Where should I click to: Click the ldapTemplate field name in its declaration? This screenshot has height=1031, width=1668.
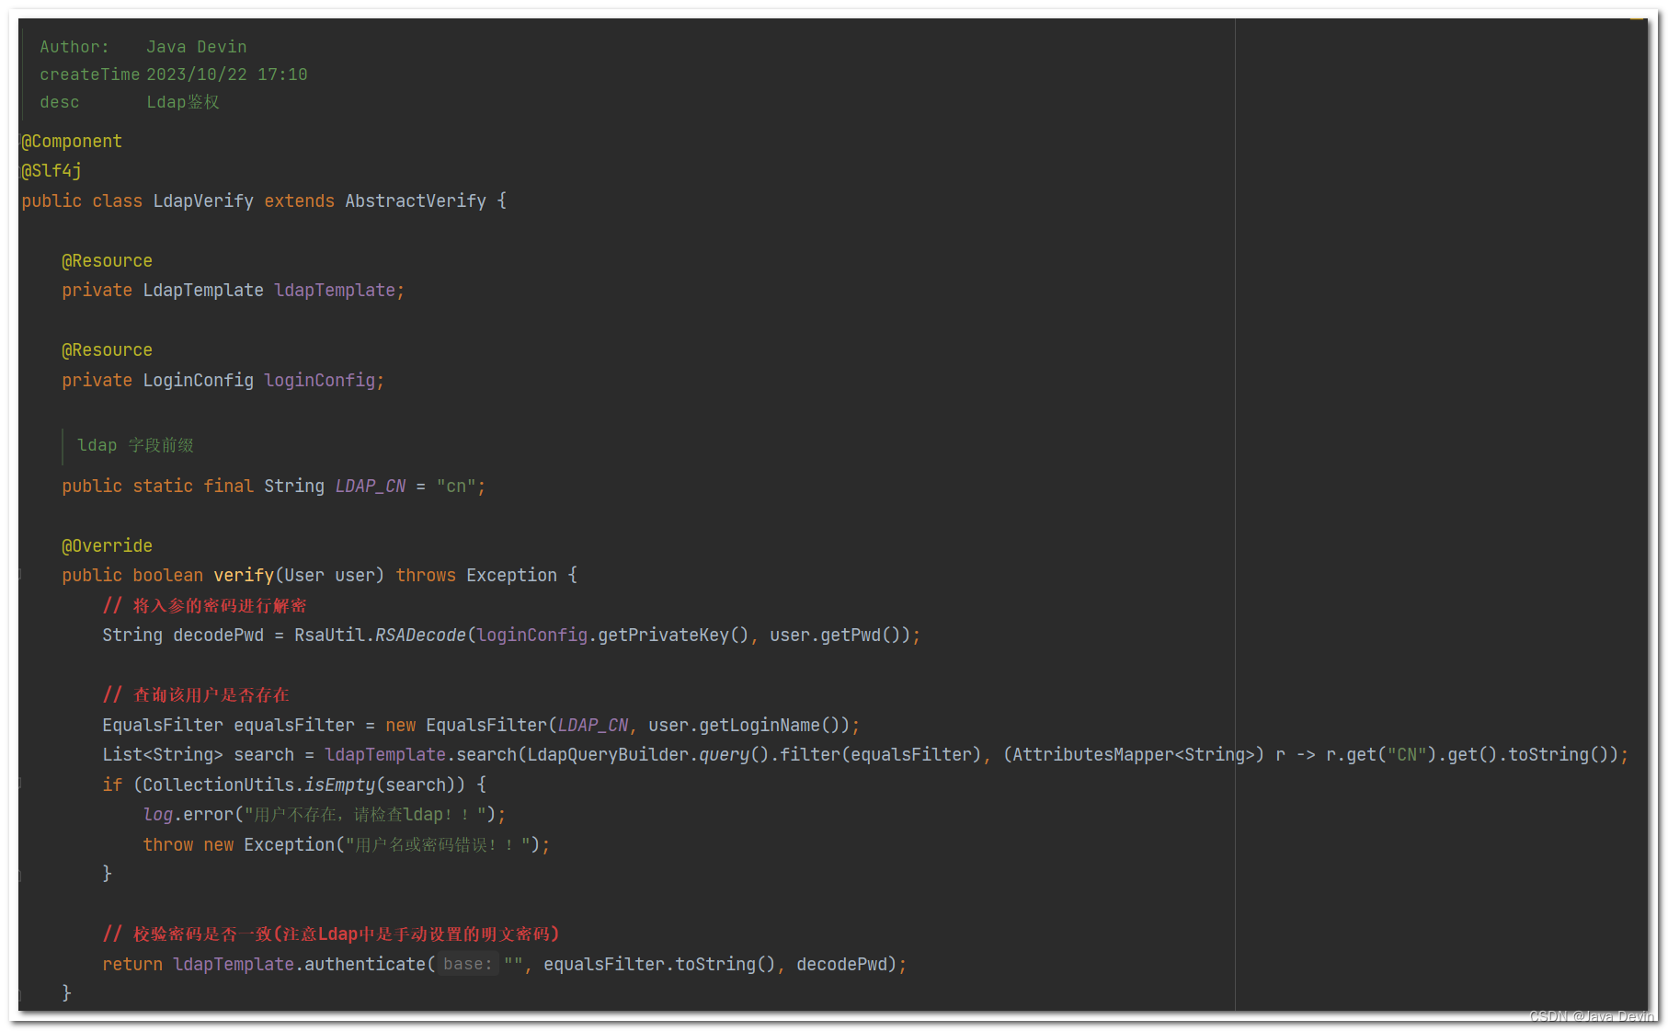click(335, 290)
